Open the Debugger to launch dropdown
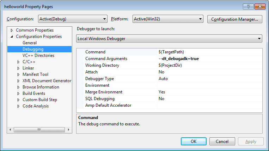Viewport: 269px width, 151px height. pos(169,39)
